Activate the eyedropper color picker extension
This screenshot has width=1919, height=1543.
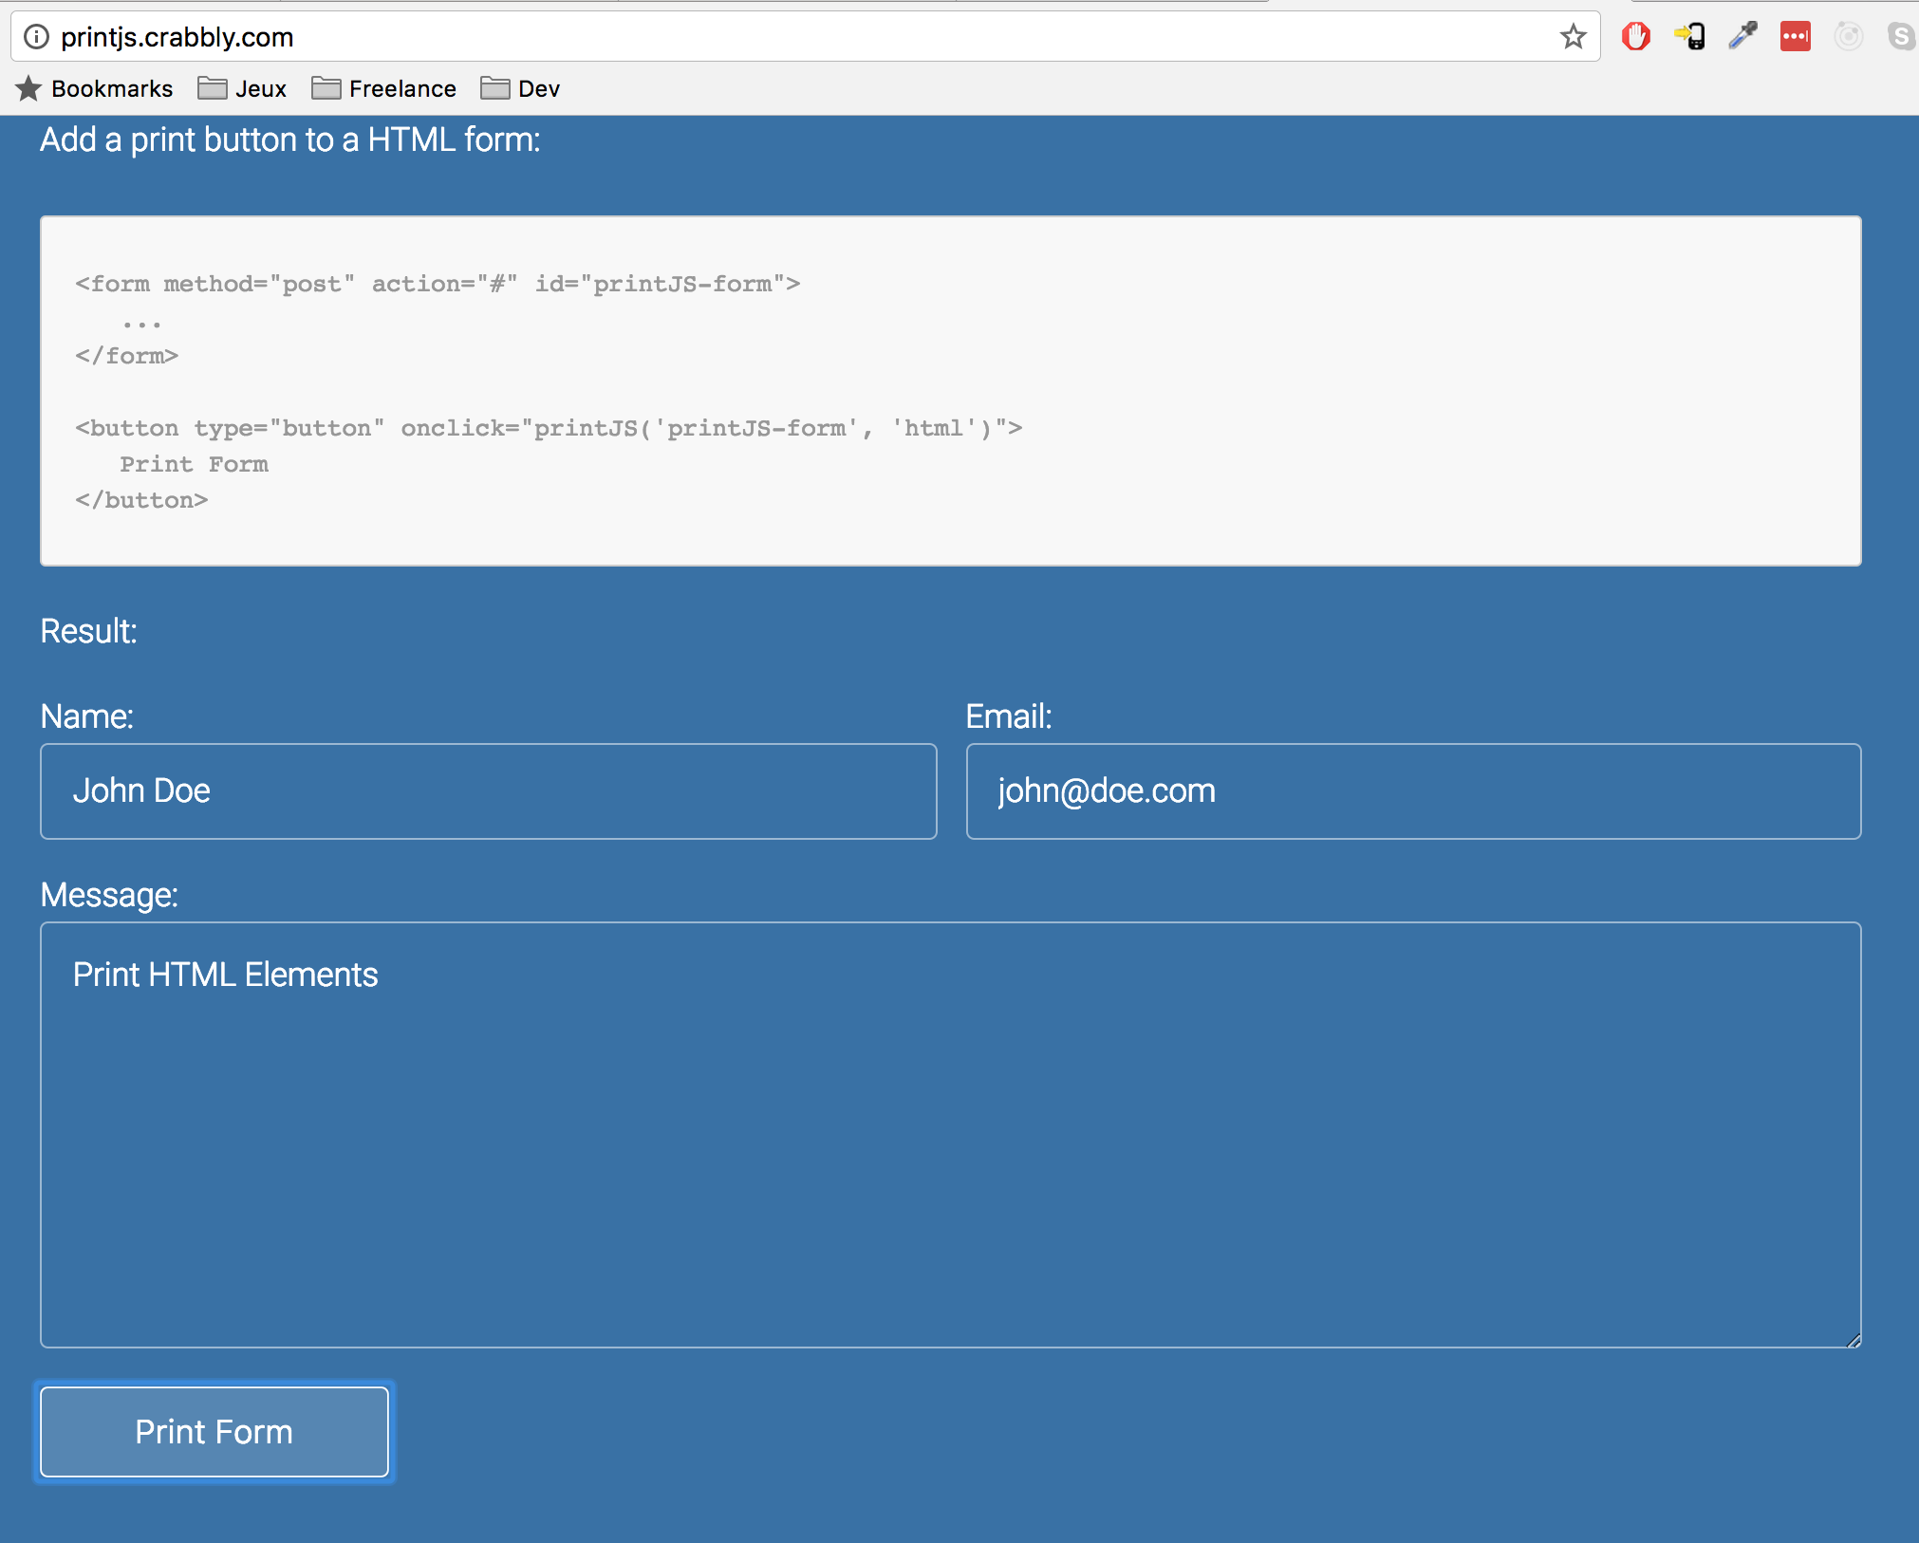point(1742,37)
